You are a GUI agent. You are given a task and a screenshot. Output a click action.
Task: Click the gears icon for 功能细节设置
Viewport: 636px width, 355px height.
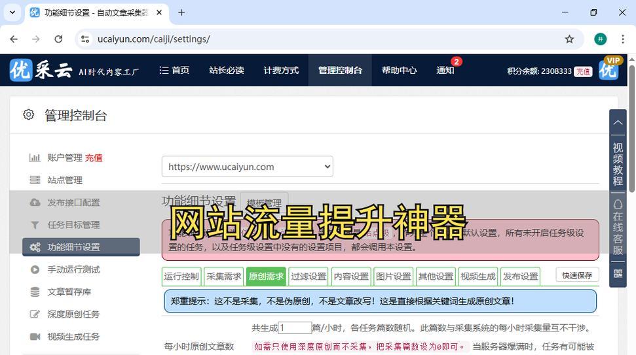coord(35,247)
